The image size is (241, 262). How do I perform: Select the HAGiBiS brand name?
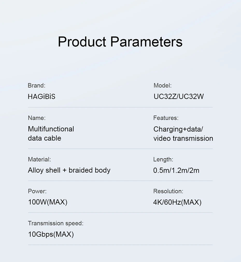41,97
